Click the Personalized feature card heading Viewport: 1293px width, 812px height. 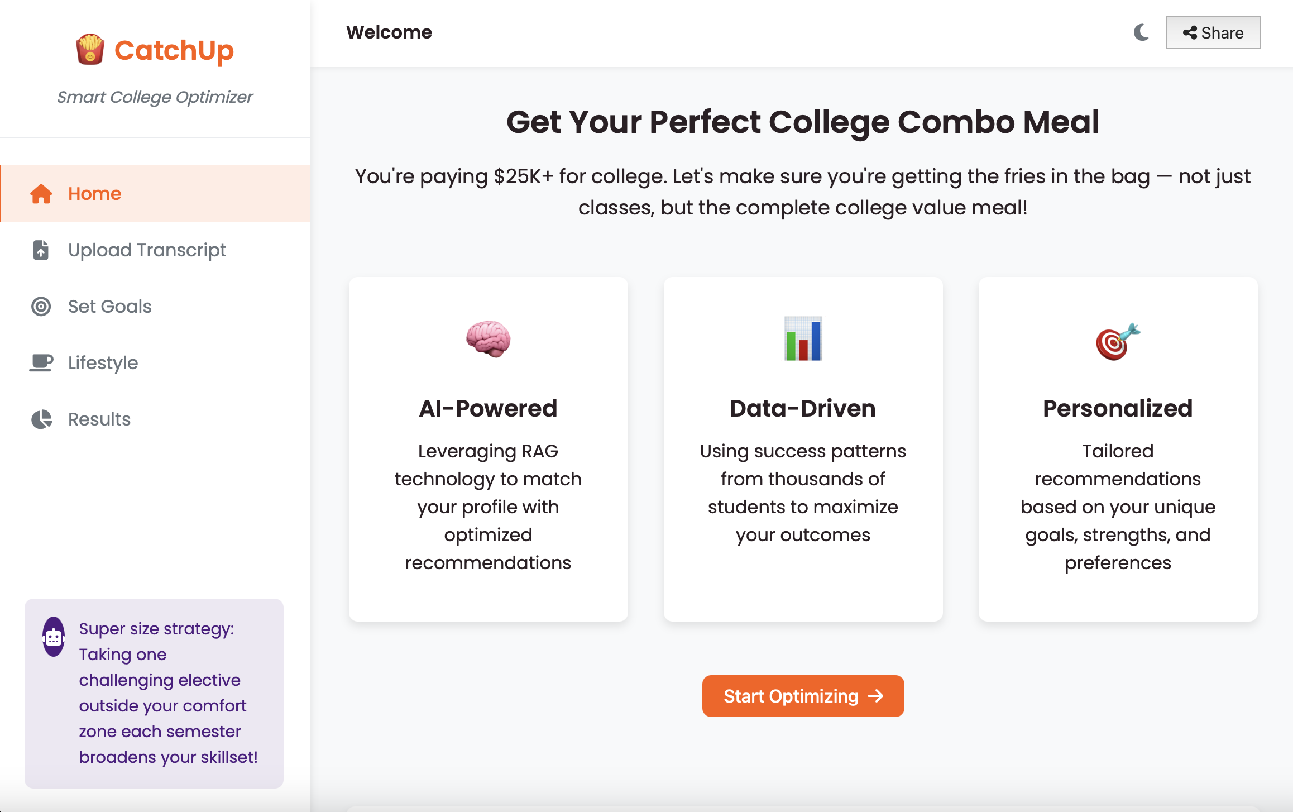[1118, 408]
